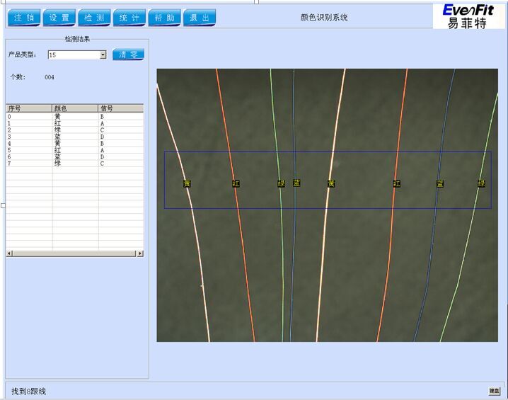Click the 键盘 keyboard icon in status bar

click(x=494, y=391)
